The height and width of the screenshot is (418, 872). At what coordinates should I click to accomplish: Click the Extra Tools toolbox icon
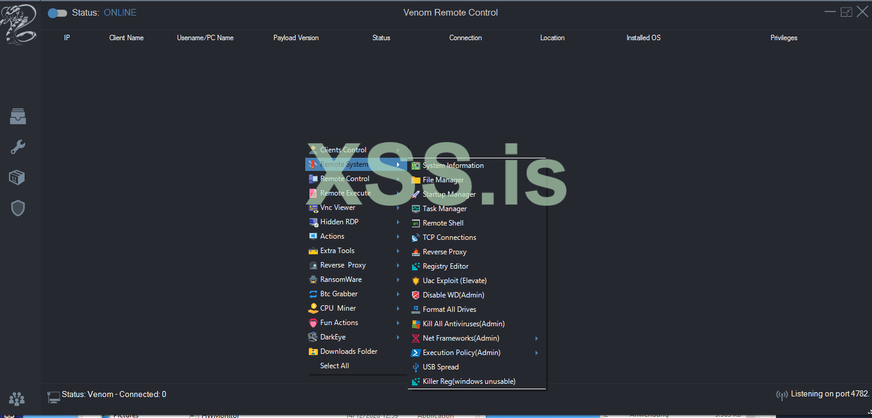pos(313,251)
